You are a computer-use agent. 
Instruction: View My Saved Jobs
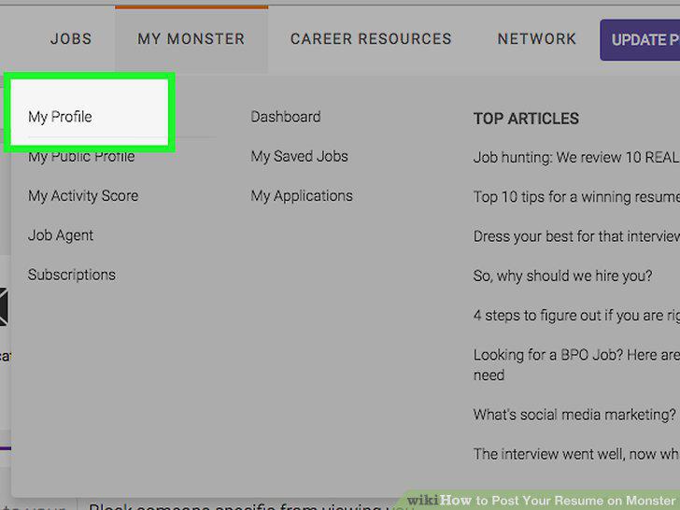click(x=299, y=157)
